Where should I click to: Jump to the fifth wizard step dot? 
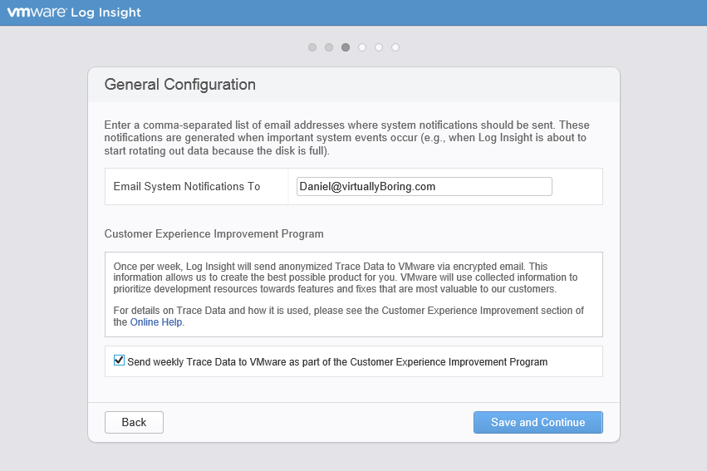point(379,47)
